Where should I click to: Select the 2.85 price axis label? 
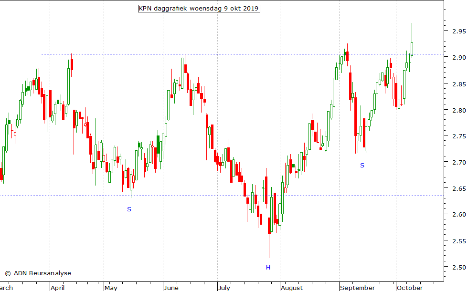pyautogui.click(x=459, y=84)
